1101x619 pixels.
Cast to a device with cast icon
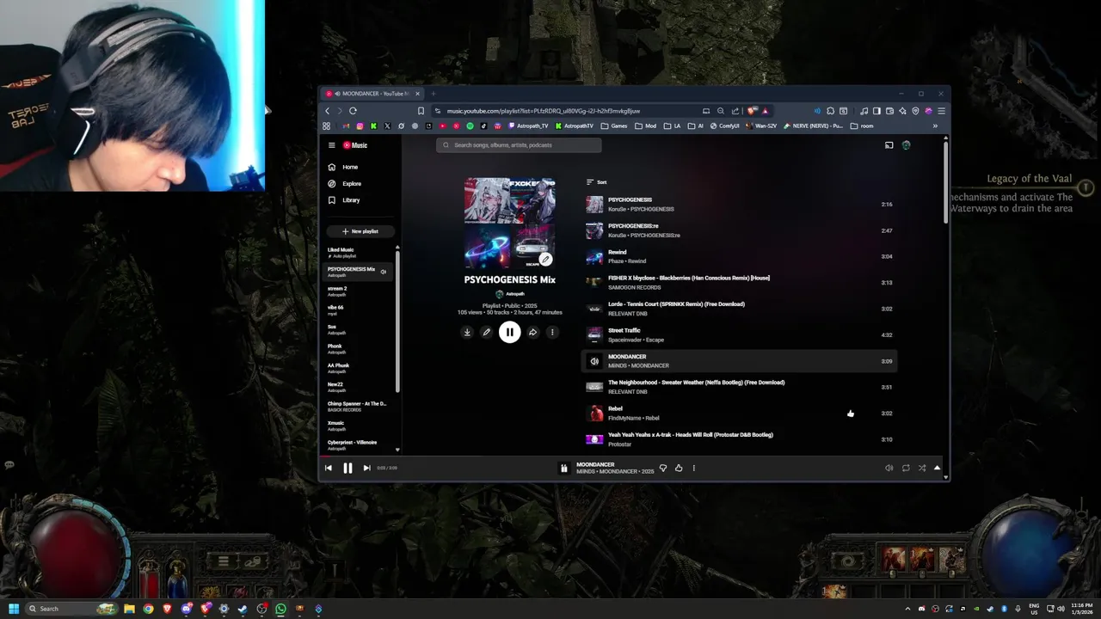point(889,145)
